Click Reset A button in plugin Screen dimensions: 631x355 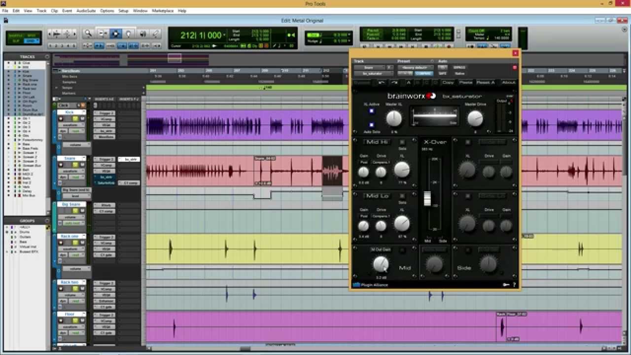[486, 82]
